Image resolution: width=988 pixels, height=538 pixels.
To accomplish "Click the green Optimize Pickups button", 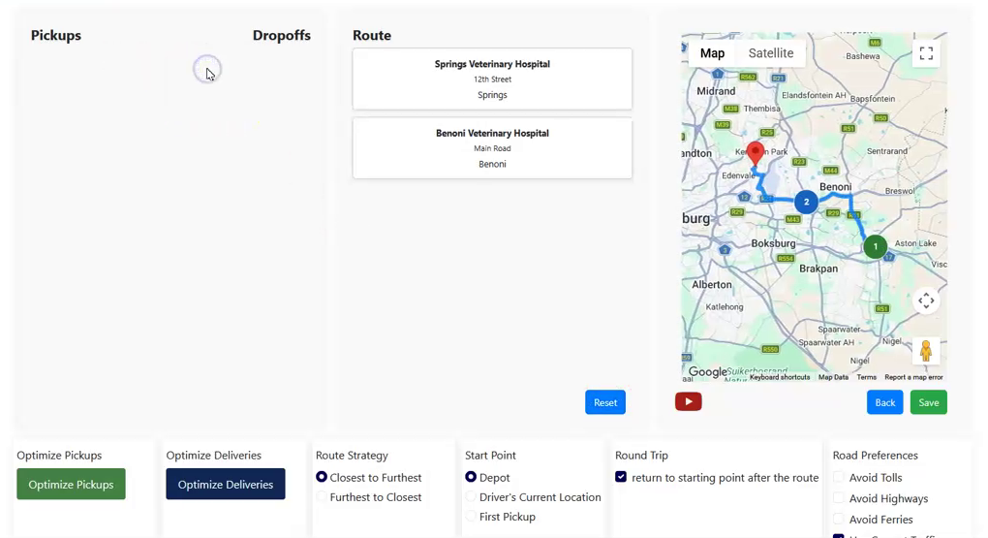I will (71, 484).
